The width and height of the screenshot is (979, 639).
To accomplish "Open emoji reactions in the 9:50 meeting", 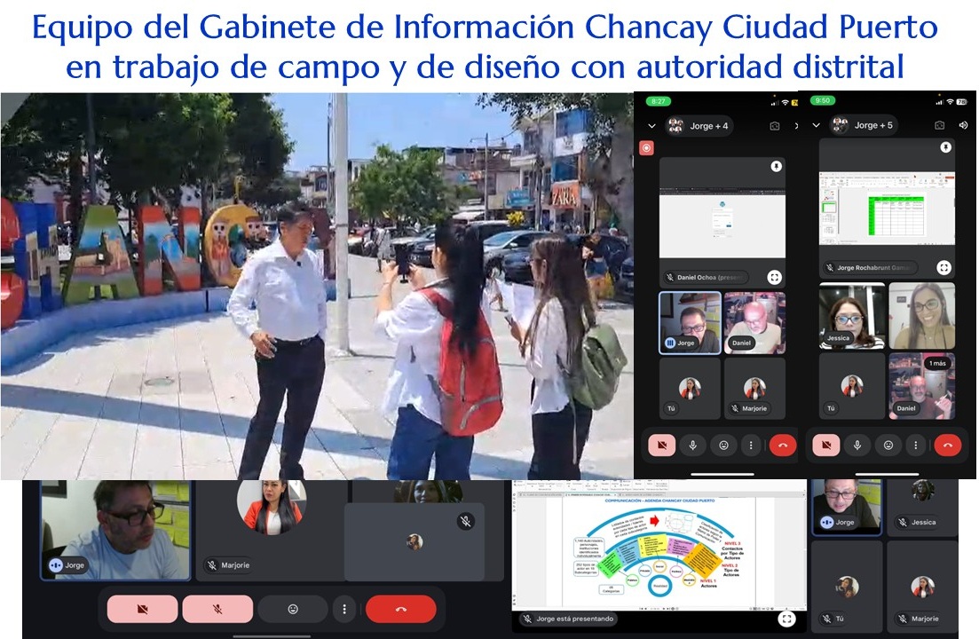I will [x=888, y=445].
